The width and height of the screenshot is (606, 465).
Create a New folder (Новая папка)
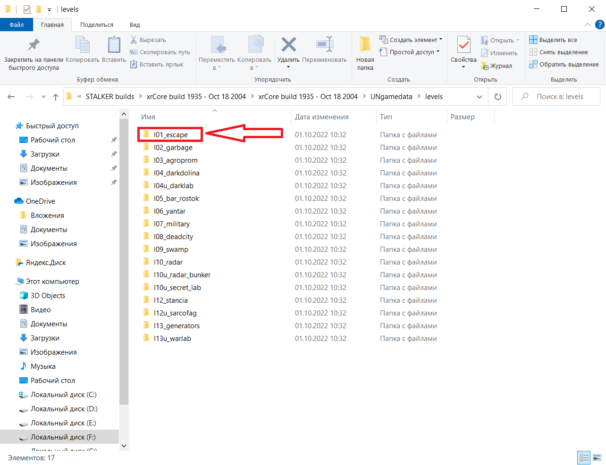pyautogui.click(x=365, y=53)
